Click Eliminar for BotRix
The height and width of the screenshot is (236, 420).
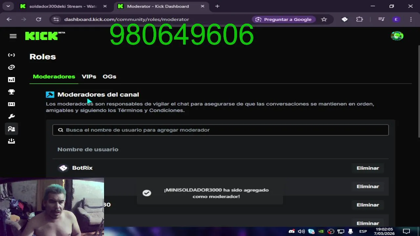[x=368, y=168]
